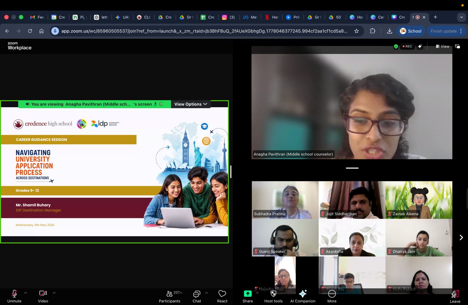Image resolution: width=468 pixels, height=305 pixels.
Task: Click the Zoom Workplace logo
Action: pos(19,46)
